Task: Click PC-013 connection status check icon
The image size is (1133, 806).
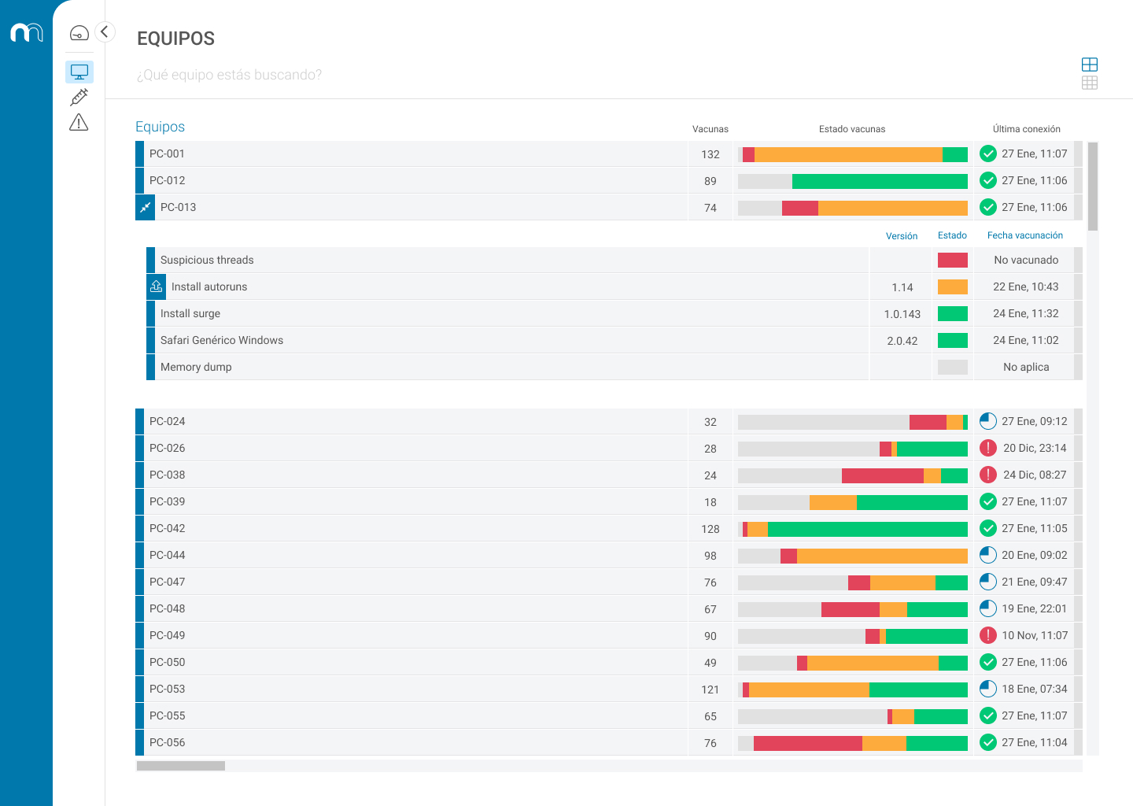Action: coord(988,207)
